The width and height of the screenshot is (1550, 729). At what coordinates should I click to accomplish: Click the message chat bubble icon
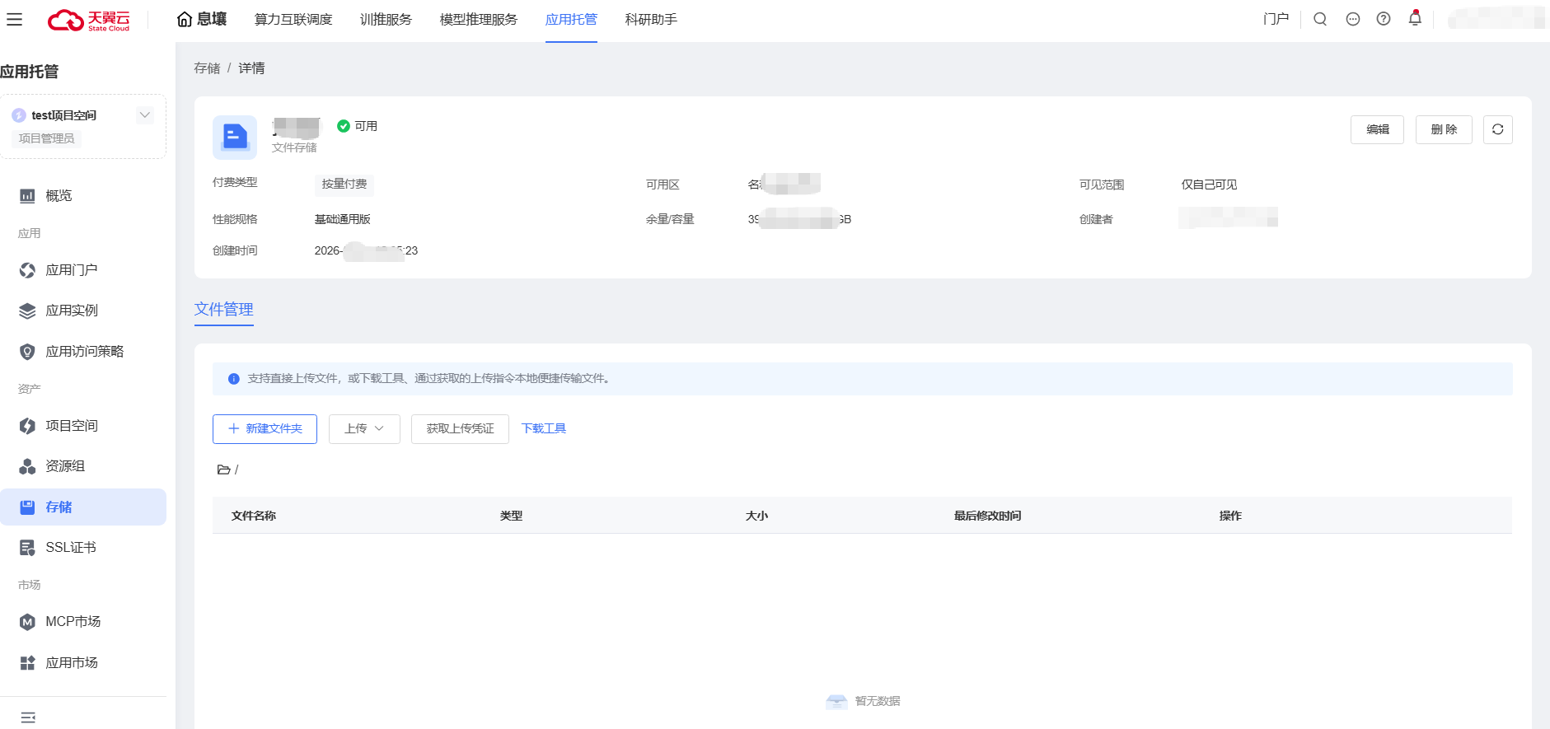1352,19
